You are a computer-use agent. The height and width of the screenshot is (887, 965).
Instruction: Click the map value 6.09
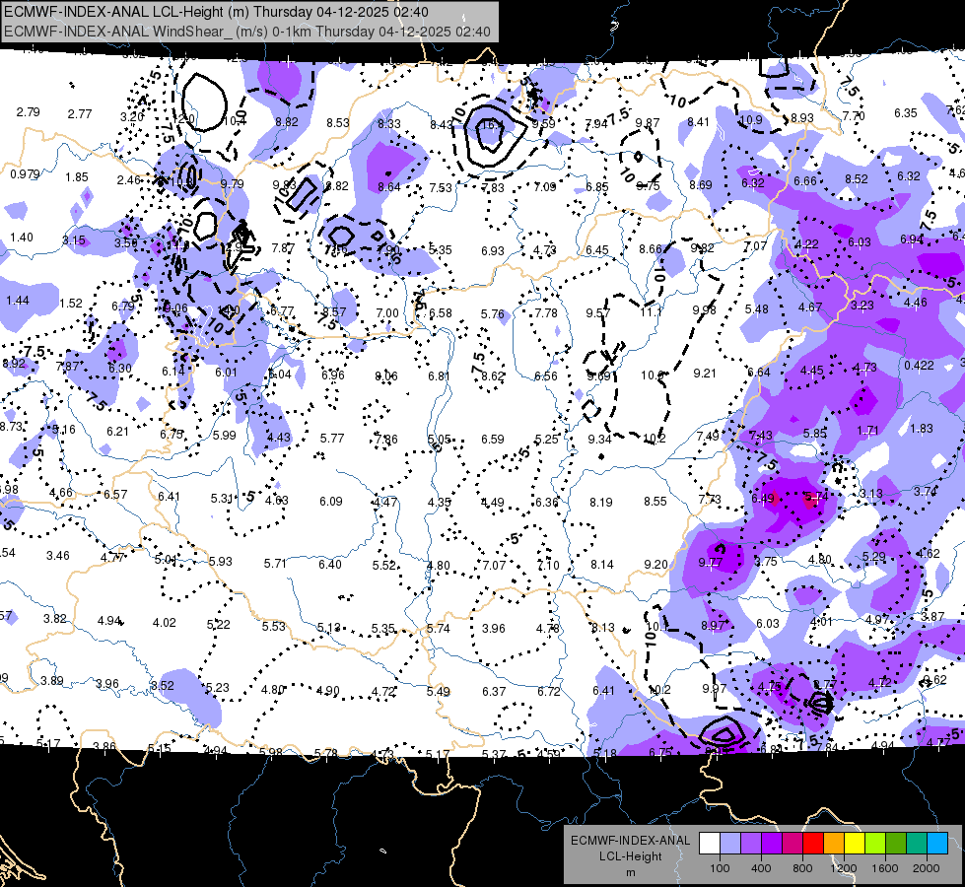tap(330, 502)
